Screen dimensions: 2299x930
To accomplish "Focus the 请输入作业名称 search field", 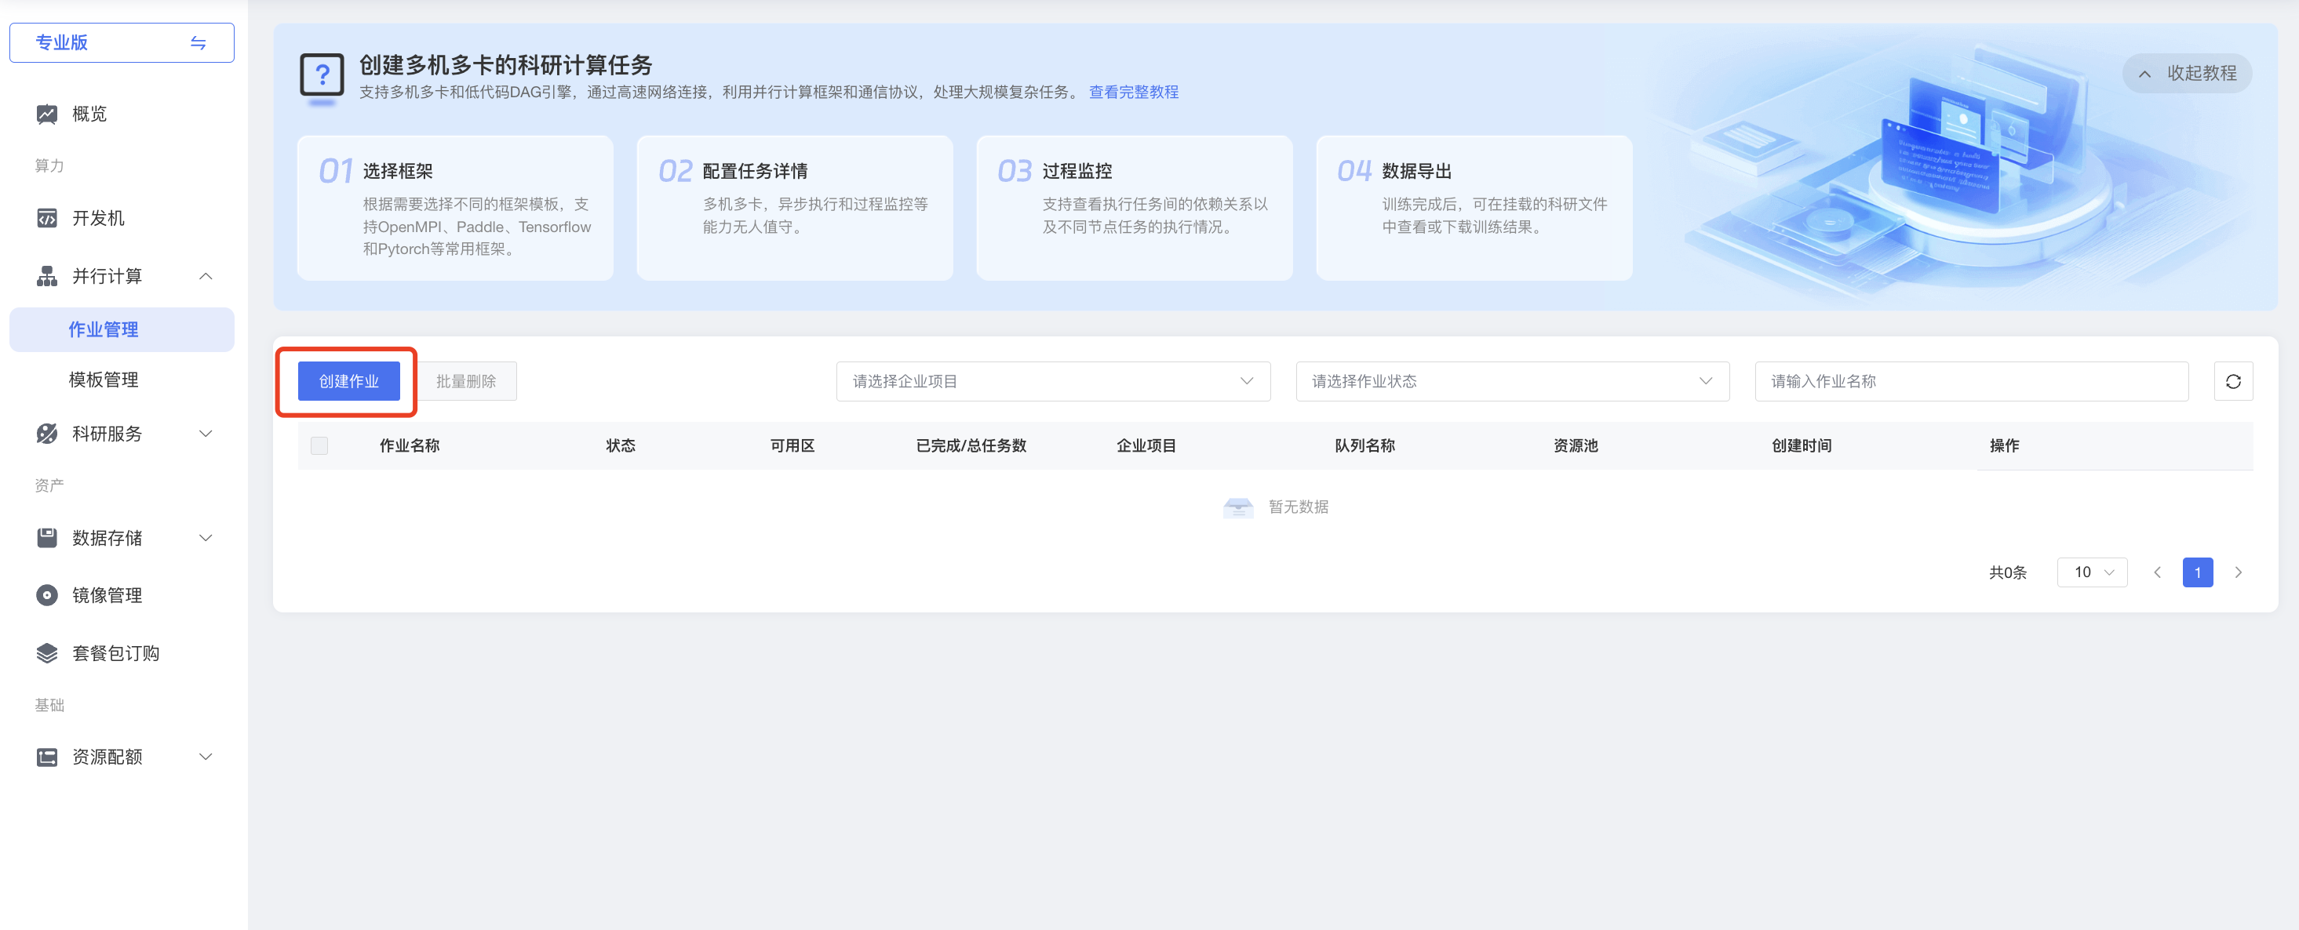I will point(1972,382).
